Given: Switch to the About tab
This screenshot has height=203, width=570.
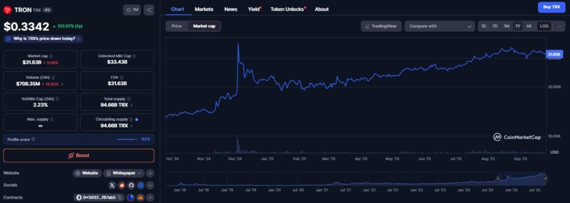Looking at the screenshot, I should tap(322, 9).
